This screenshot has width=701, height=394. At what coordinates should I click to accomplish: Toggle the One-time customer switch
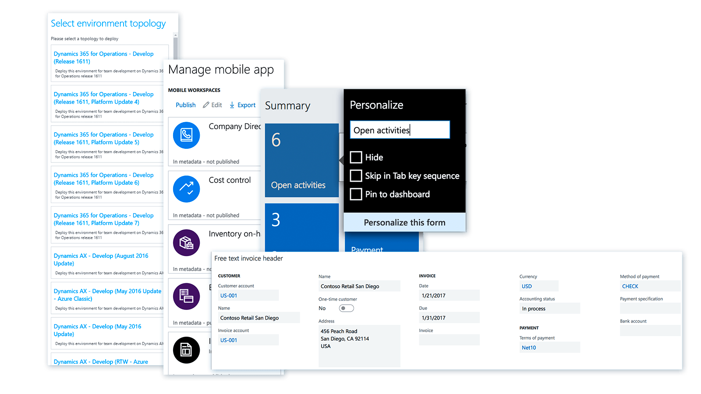(x=347, y=308)
